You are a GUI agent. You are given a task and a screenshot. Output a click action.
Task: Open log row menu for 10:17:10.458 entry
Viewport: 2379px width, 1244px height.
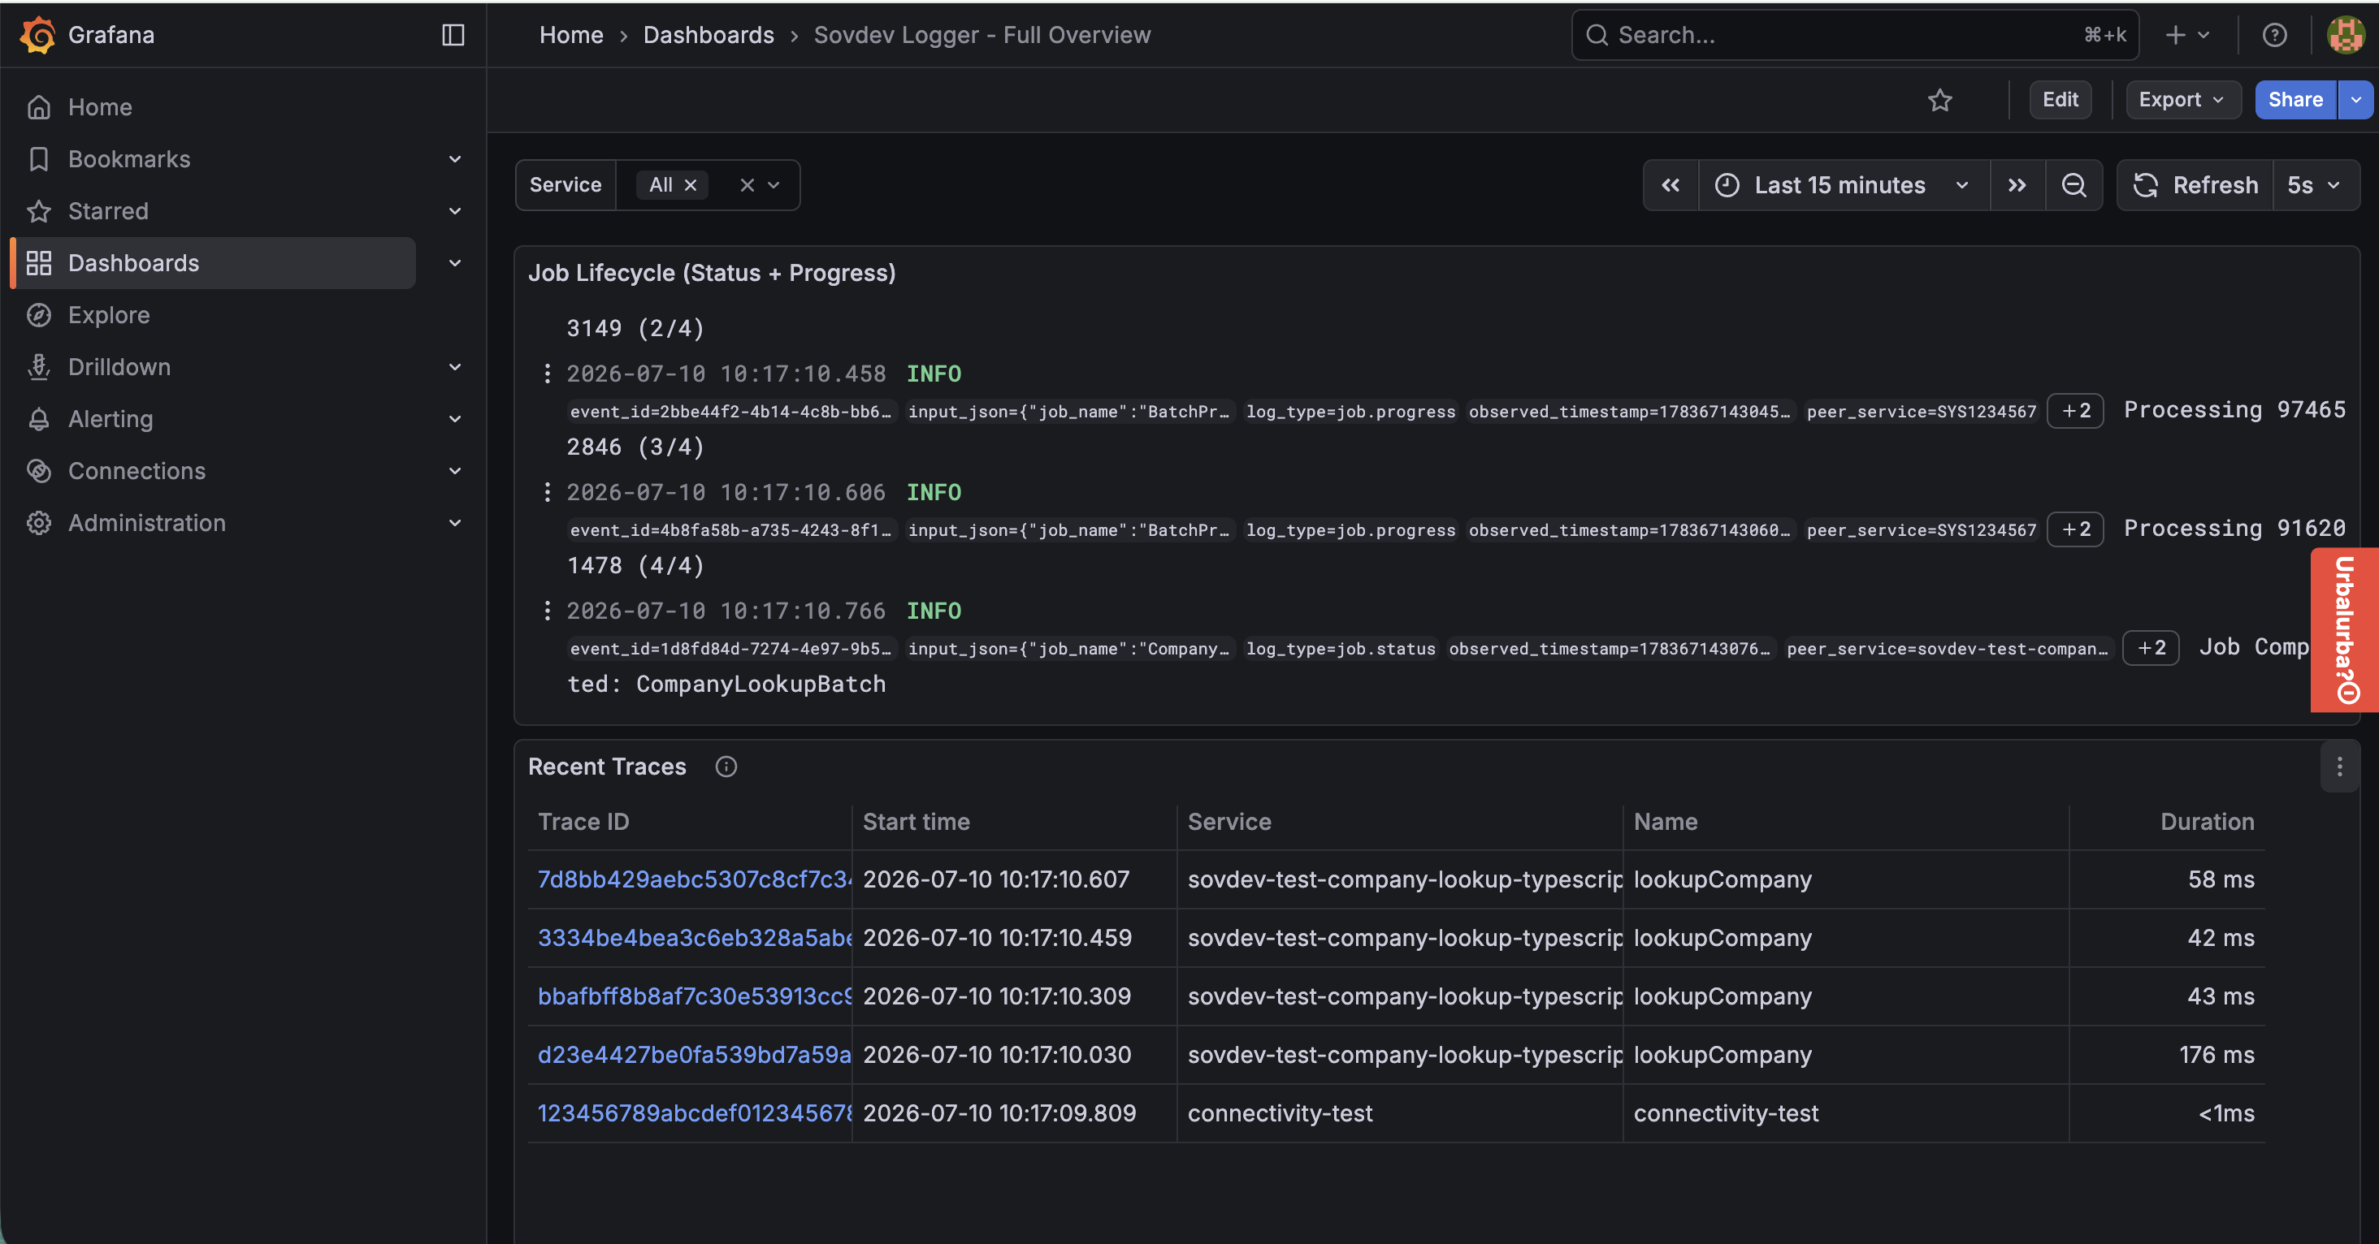click(x=548, y=374)
